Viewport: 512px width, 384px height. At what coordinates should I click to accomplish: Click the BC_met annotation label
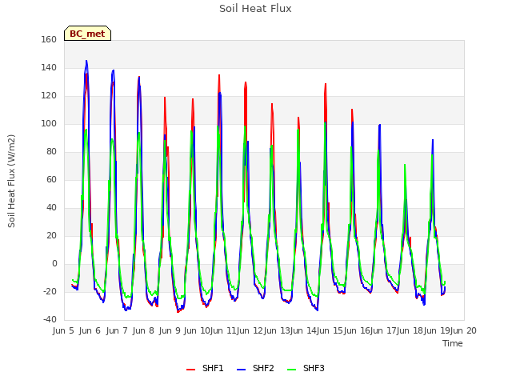click(87, 34)
